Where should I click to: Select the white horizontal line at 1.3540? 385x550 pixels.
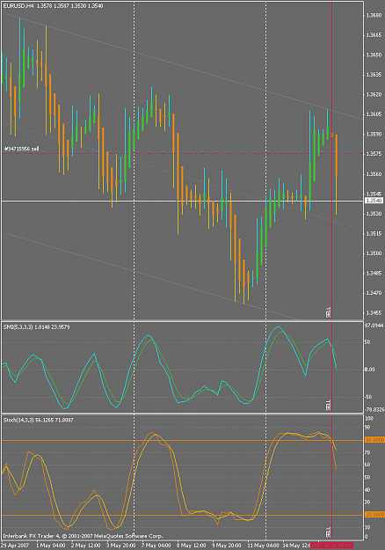182,201
